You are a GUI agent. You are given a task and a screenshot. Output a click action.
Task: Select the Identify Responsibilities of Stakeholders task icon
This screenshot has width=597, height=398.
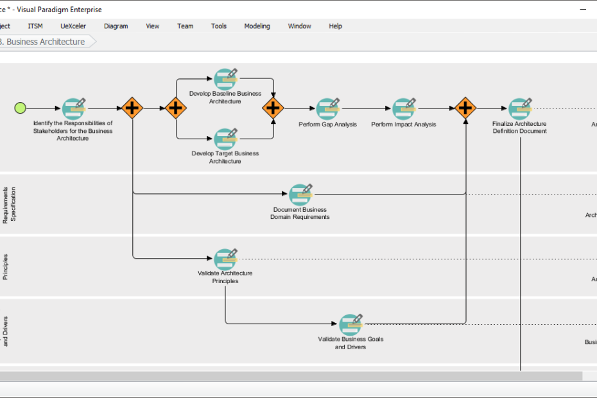(x=73, y=109)
